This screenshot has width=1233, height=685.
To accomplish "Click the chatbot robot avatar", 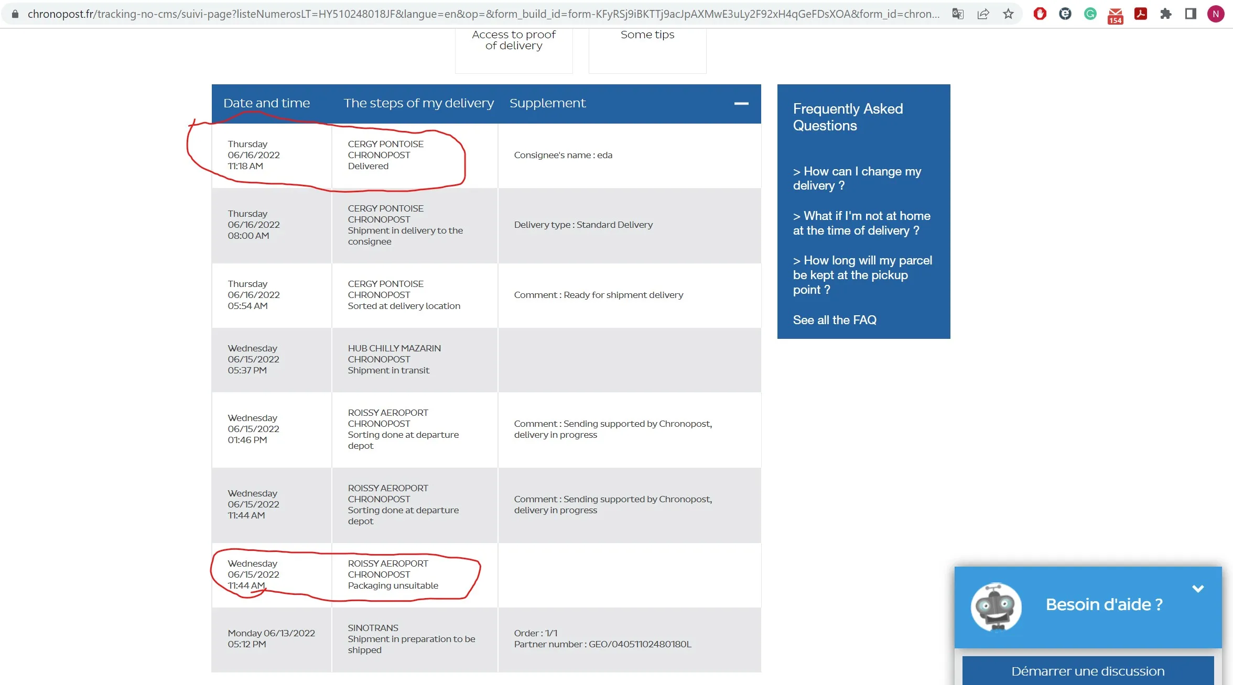I will [x=996, y=607].
